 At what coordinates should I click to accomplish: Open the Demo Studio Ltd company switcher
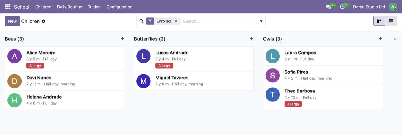tap(369, 7)
